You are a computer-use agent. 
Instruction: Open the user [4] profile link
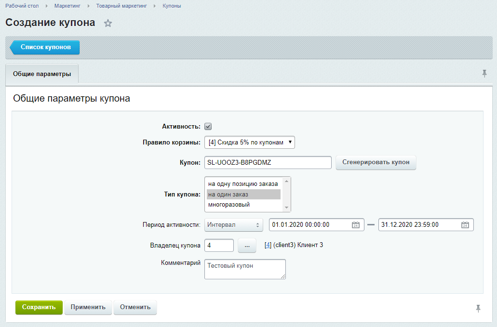tap(268, 245)
